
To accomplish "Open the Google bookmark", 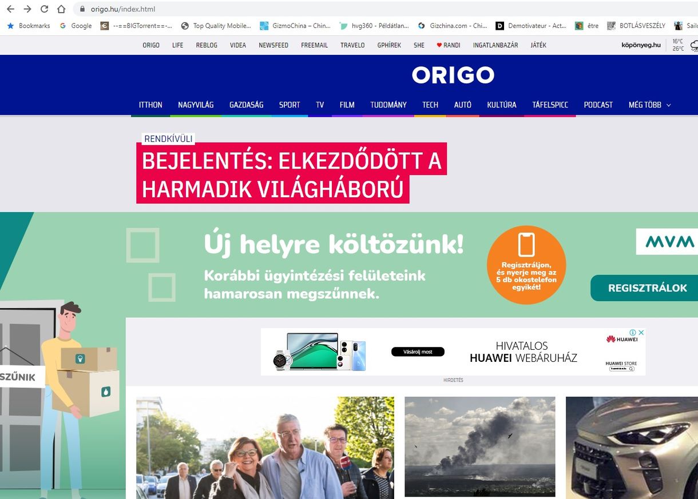I will click(x=76, y=26).
